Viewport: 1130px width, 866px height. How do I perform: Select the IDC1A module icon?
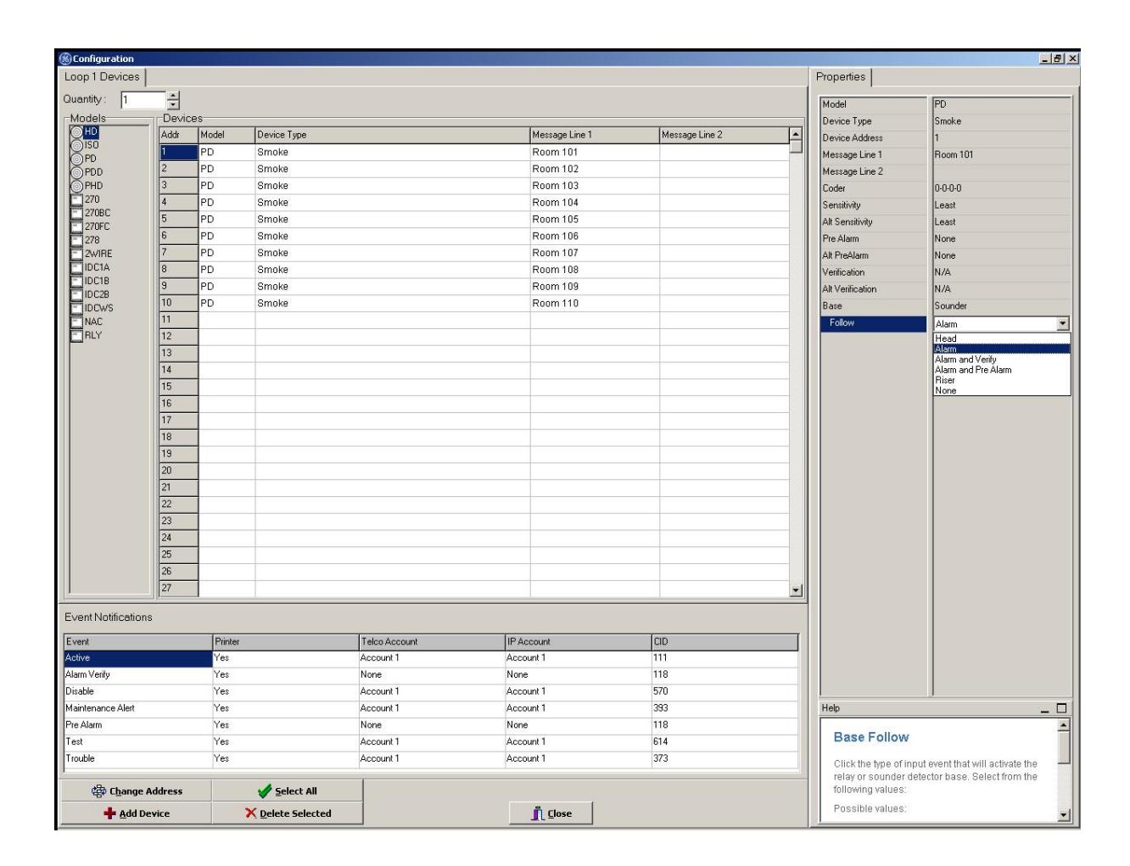(76, 267)
